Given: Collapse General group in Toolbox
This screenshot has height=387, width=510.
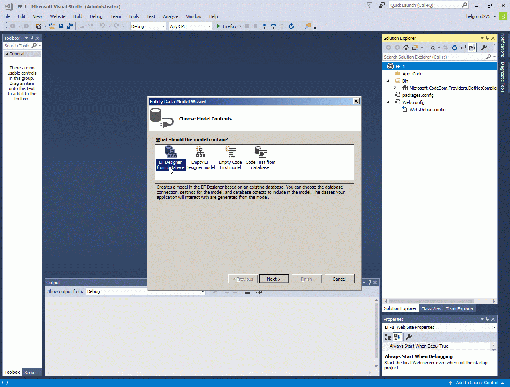Looking at the screenshot, I should coord(6,54).
